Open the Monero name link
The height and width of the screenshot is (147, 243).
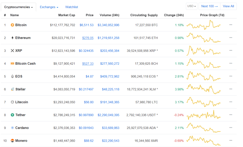[x=21, y=141]
